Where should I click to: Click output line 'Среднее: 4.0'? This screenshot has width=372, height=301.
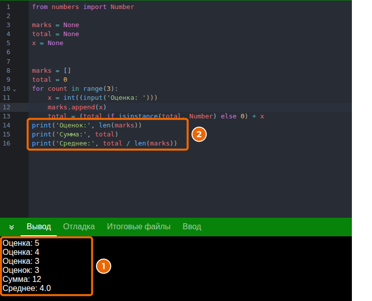coord(27,288)
